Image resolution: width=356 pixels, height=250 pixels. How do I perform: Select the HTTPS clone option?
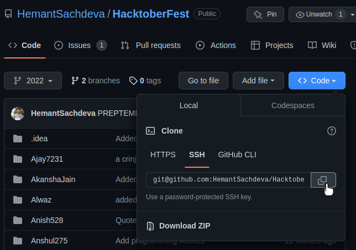(163, 155)
